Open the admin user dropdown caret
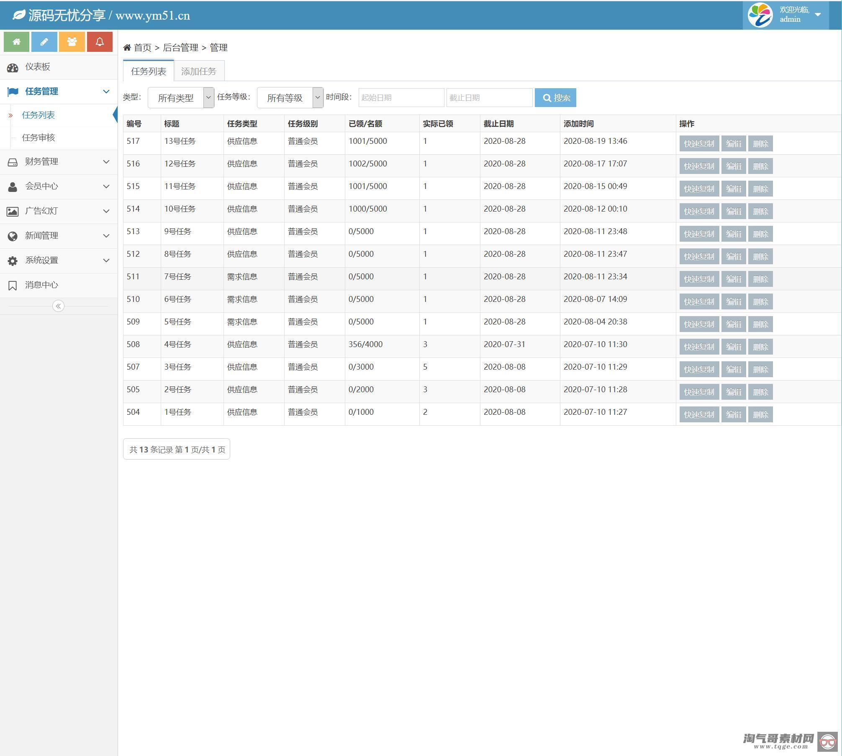Viewport: 842px width, 756px height. [818, 15]
